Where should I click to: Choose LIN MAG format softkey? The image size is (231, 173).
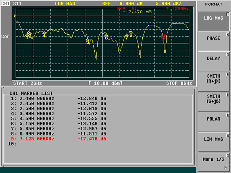point(213,142)
